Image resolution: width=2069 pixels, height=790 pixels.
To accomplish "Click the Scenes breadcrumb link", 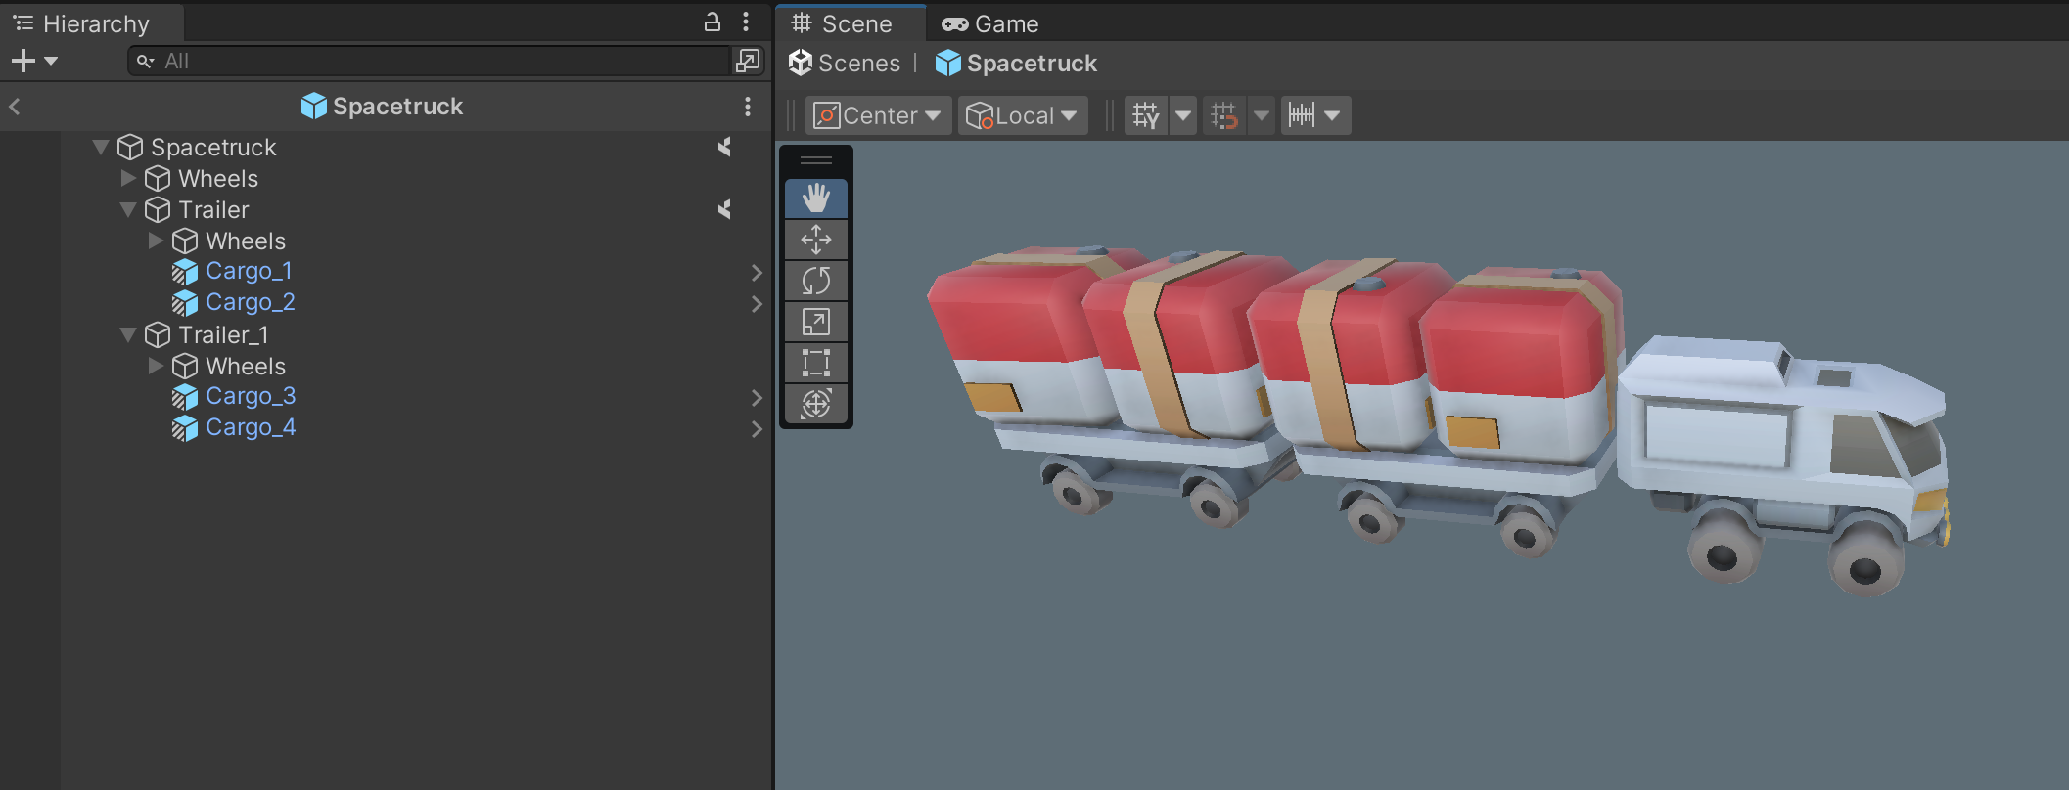I will point(846,64).
